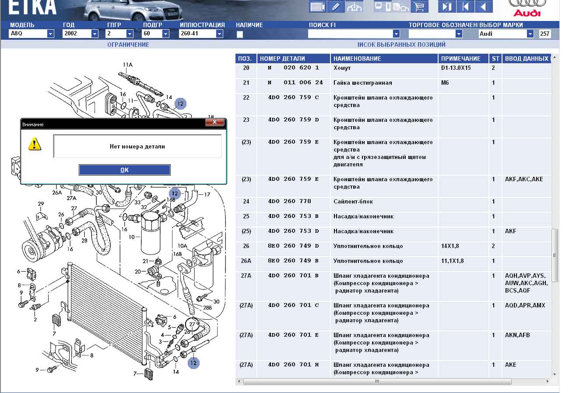
Task: Toggle the НАЛИЧИЕ checkbox
Action: tap(240, 34)
